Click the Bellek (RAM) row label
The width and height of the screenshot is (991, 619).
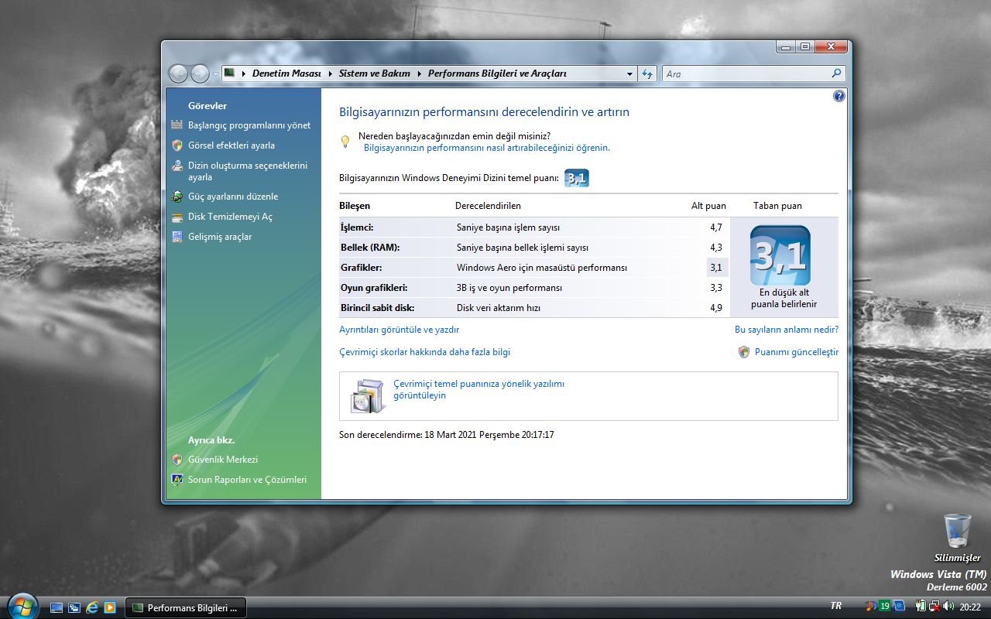pyautogui.click(x=370, y=248)
